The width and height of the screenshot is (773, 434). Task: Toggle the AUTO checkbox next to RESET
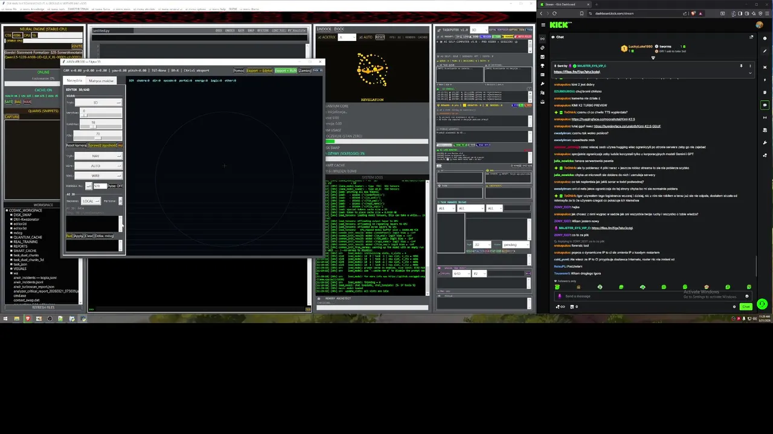[x=361, y=37]
